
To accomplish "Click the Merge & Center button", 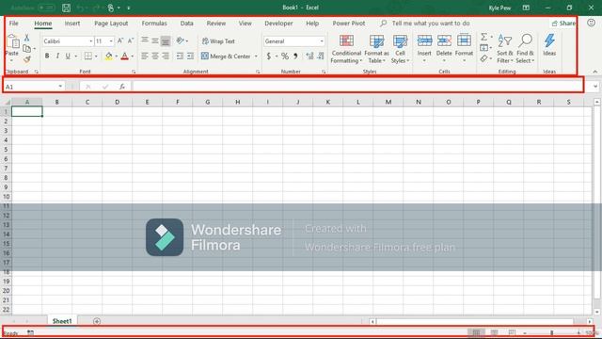I will click(226, 56).
